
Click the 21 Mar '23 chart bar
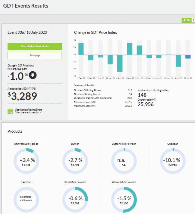pos(110,59)
